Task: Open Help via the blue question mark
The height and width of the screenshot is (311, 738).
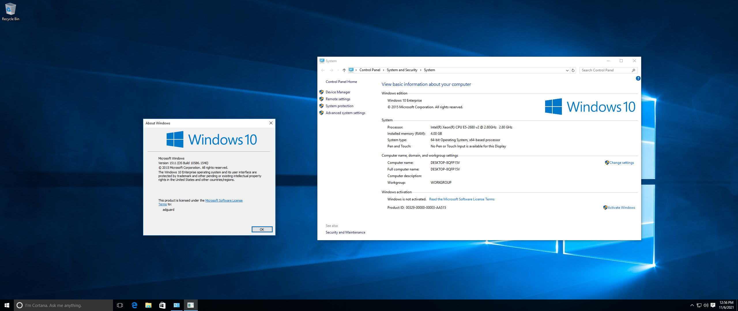Action: (638, 78)
